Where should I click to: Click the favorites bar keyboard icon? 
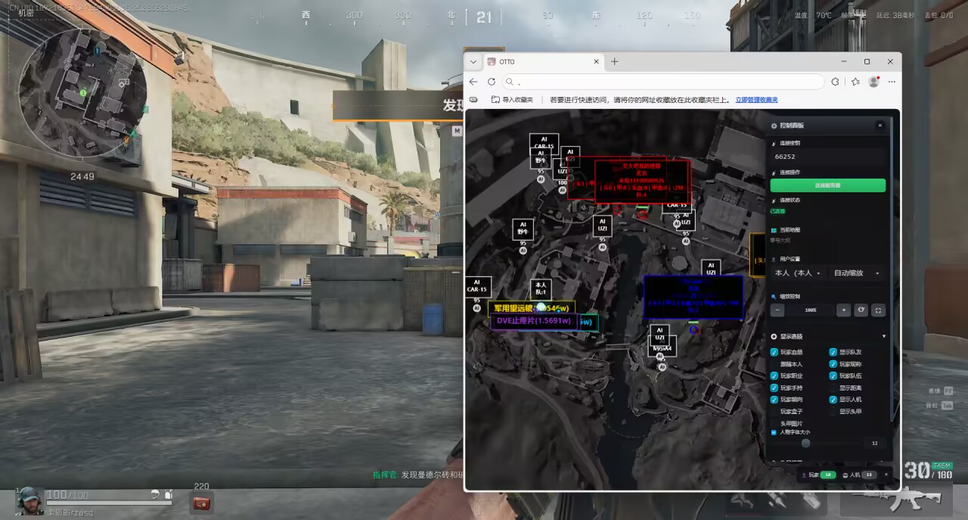point(473,100)
